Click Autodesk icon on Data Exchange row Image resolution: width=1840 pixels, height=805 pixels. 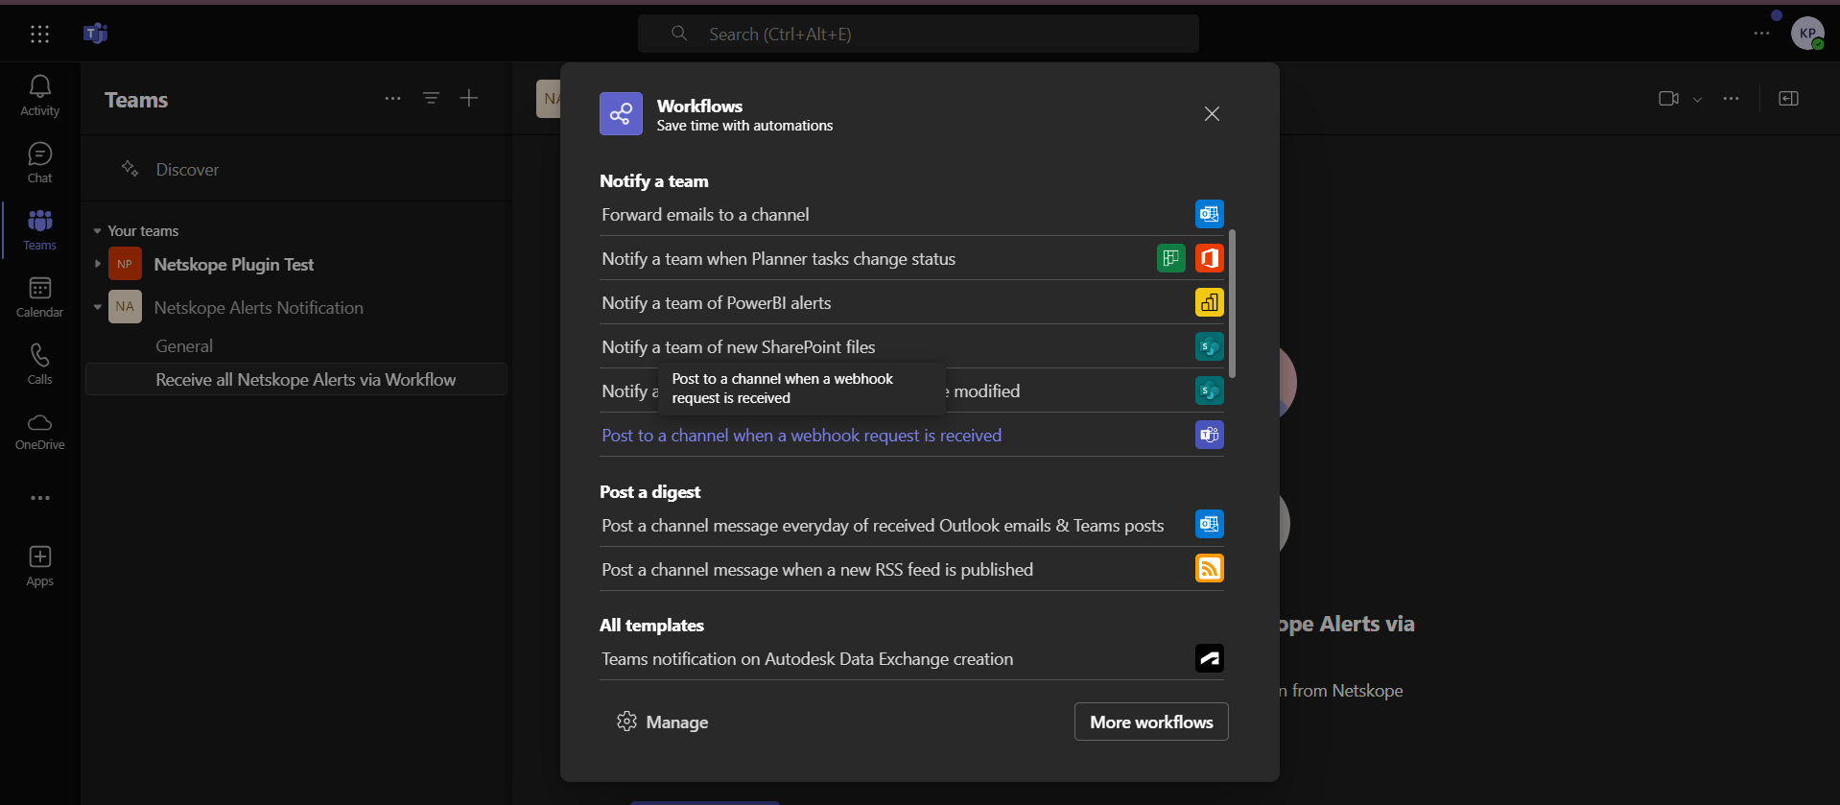(1209, 658)
